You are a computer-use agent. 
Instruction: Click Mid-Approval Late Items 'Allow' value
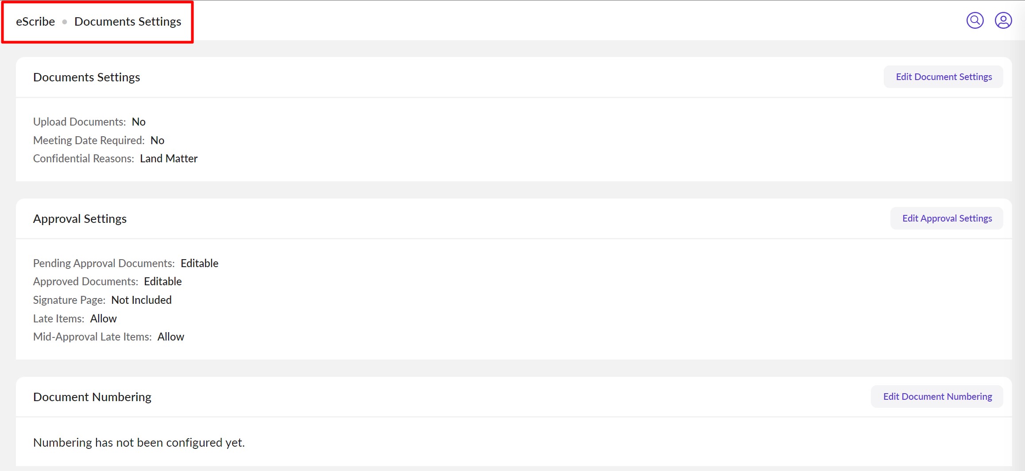click(171, 337)
